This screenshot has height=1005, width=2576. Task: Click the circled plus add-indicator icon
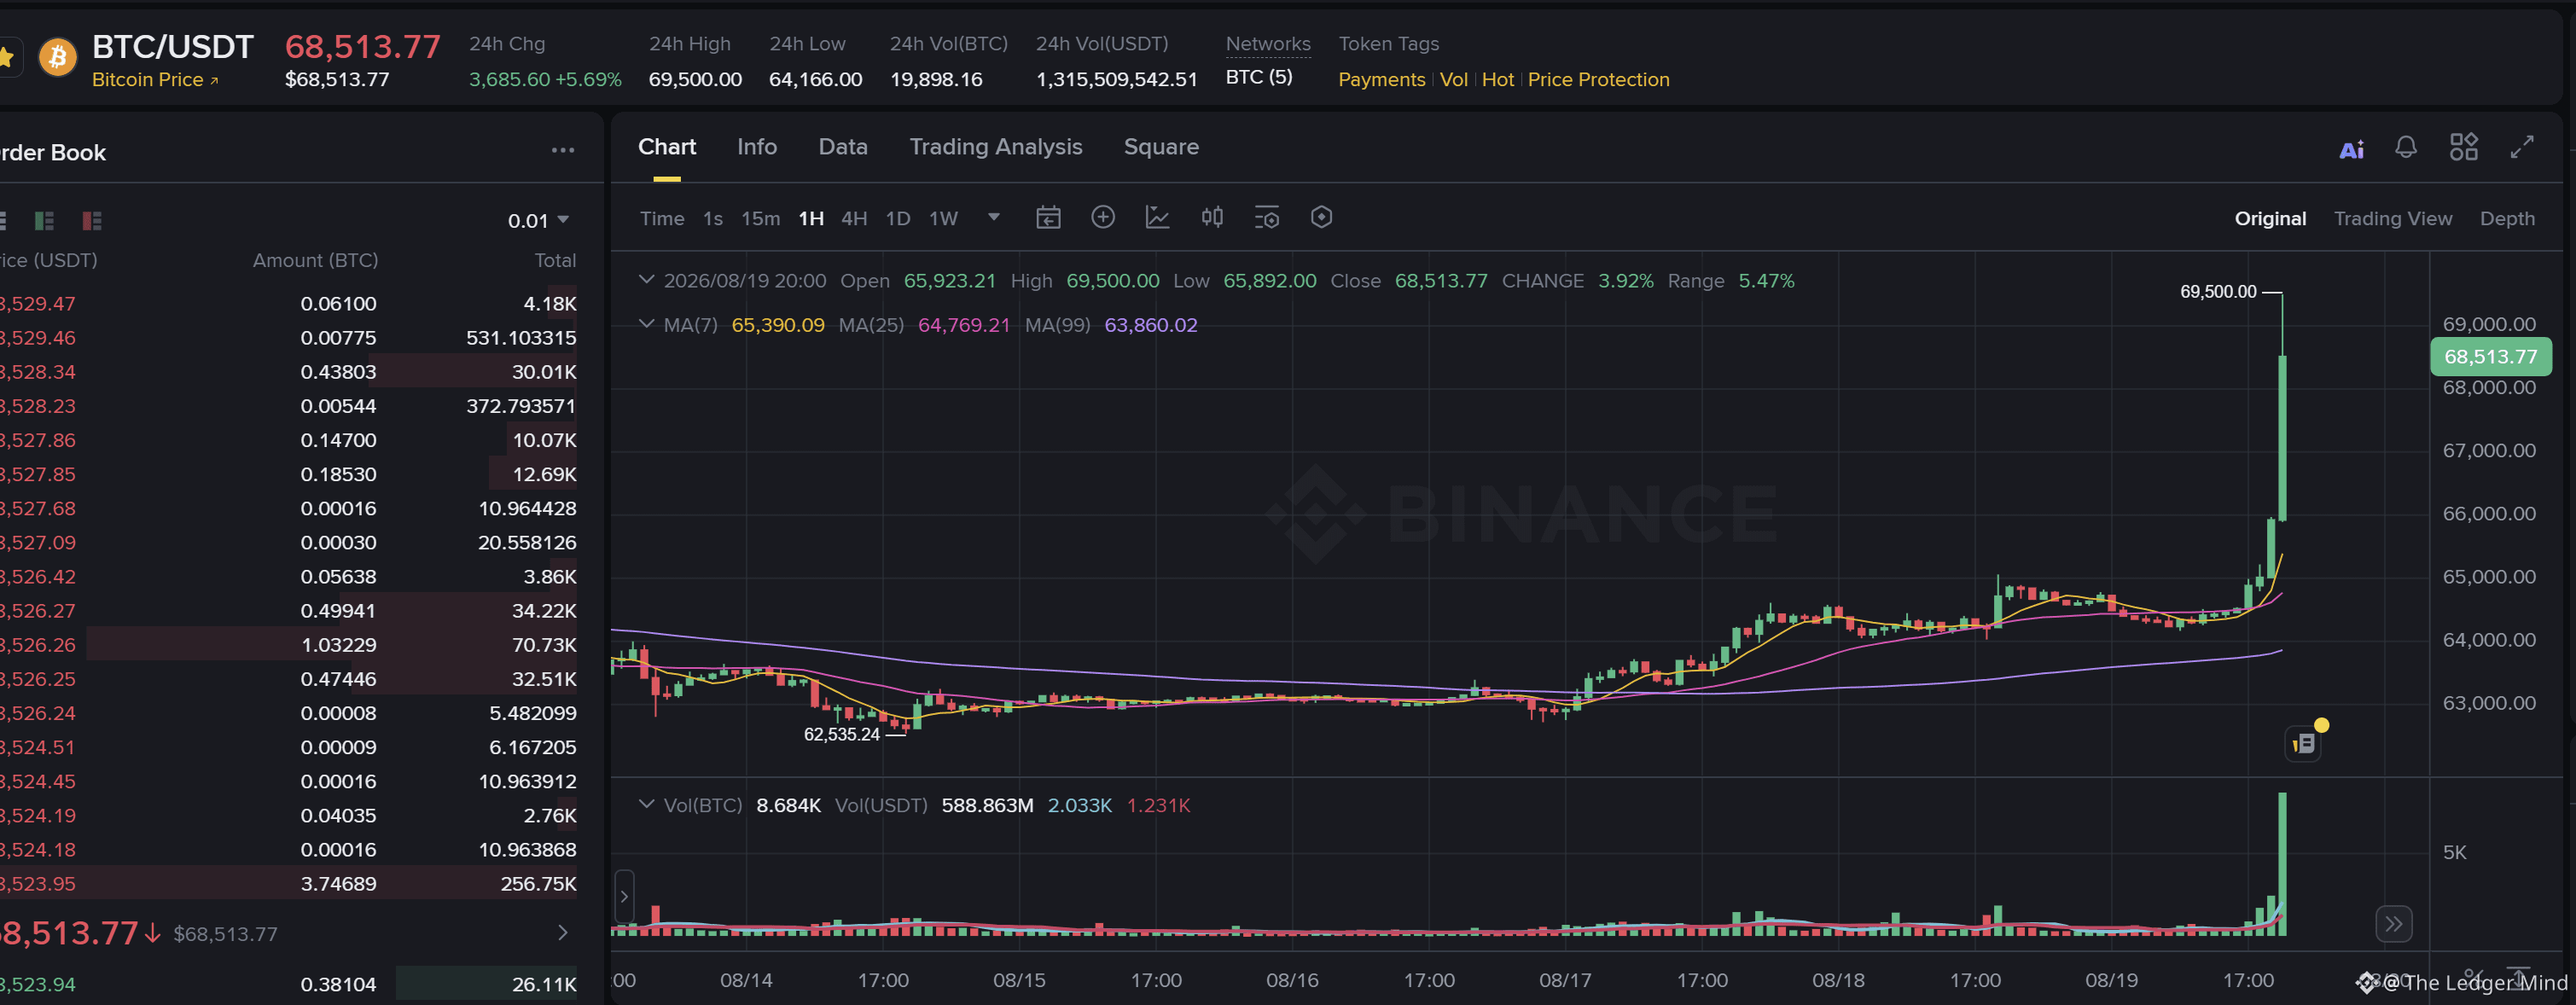[x=1103, y=217]
